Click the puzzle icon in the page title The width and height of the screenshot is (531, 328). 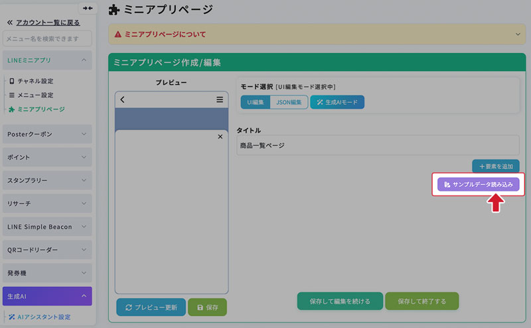[x=114, y=10]
